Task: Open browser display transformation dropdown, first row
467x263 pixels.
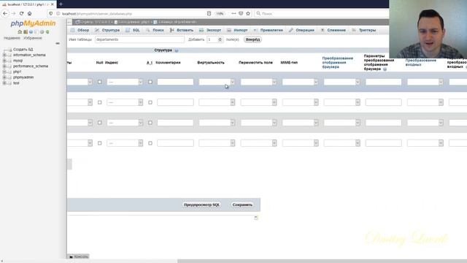Action: click(x=342, y=82)
